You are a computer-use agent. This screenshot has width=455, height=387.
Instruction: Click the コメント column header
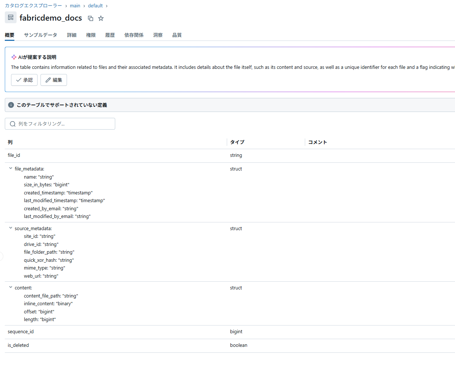point(318,142)
